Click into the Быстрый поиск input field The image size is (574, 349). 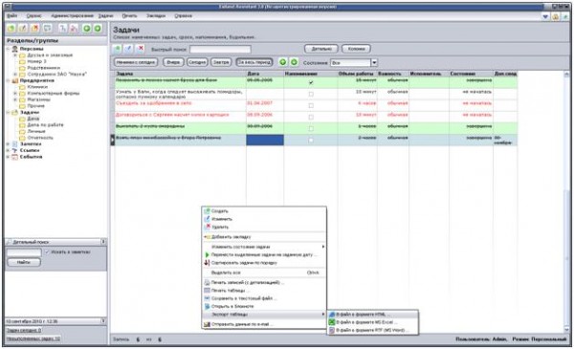coord(220,49)
